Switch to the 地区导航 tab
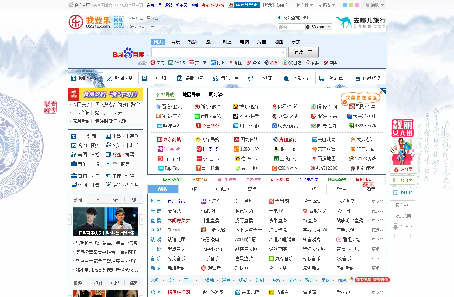 tap(191, 95)
